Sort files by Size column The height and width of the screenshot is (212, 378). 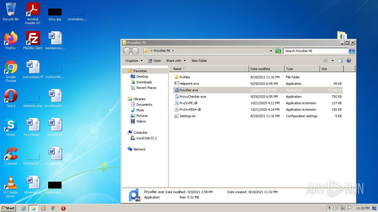tap(332, 69)
